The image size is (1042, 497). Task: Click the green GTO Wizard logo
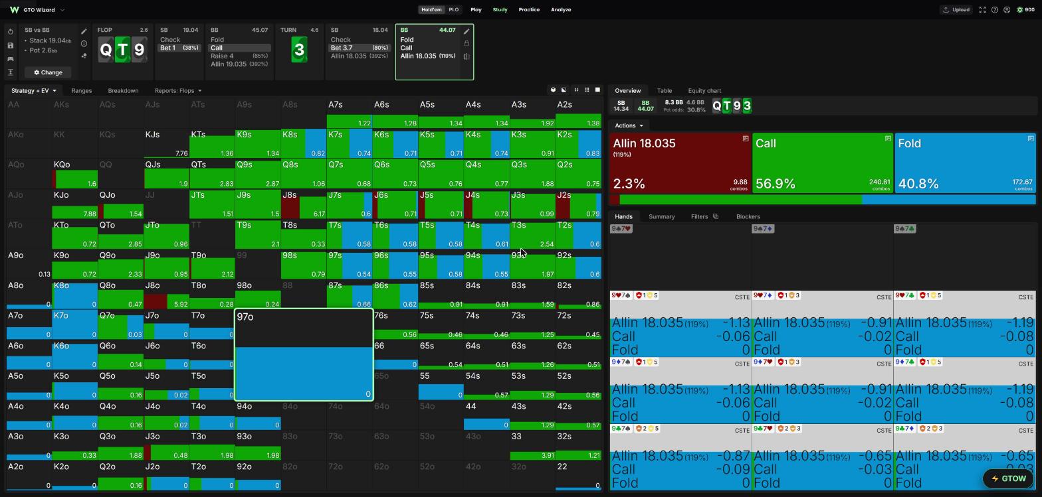[15, 10]
